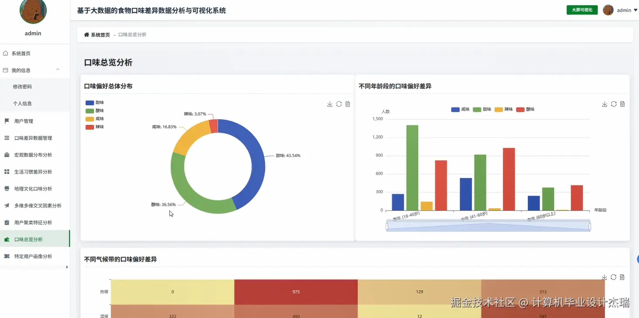
Task: Click the home icon beside 系统首页 in sidebar
Action: [5, 53]
